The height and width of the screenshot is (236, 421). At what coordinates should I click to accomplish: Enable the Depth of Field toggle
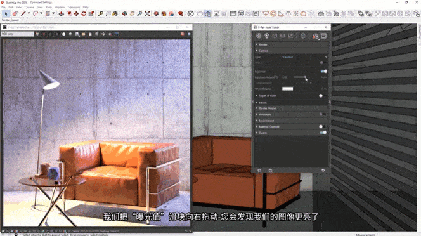coord(322,96)
